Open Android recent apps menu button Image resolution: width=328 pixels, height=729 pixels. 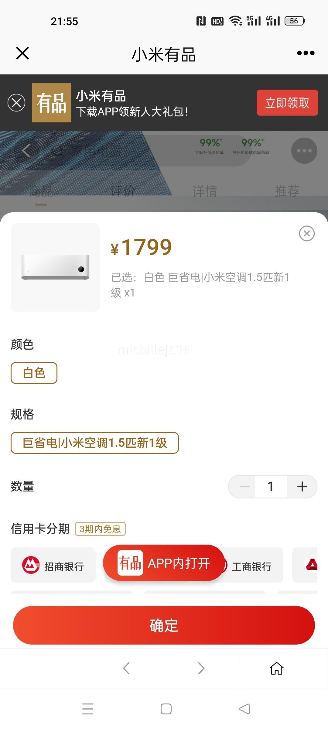[x=88, y=709]
